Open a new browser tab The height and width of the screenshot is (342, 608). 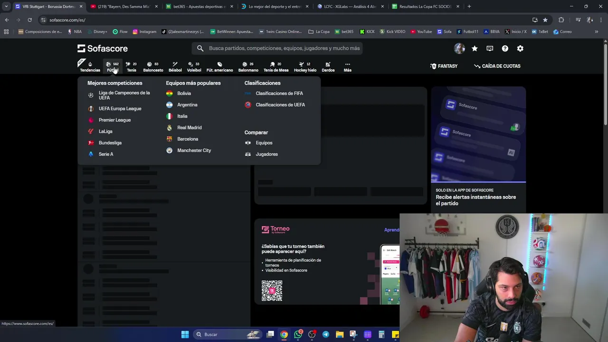click(469, 7)
